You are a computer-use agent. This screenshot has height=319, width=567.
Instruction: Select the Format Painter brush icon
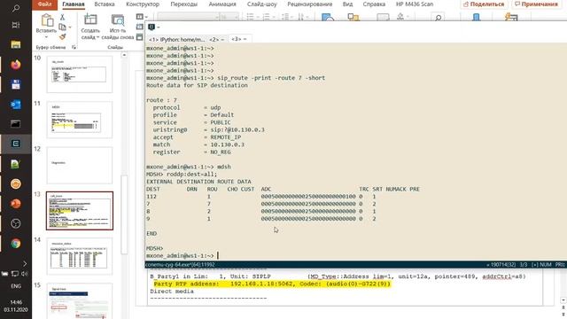pyautogui.click(x=63, y=36)
